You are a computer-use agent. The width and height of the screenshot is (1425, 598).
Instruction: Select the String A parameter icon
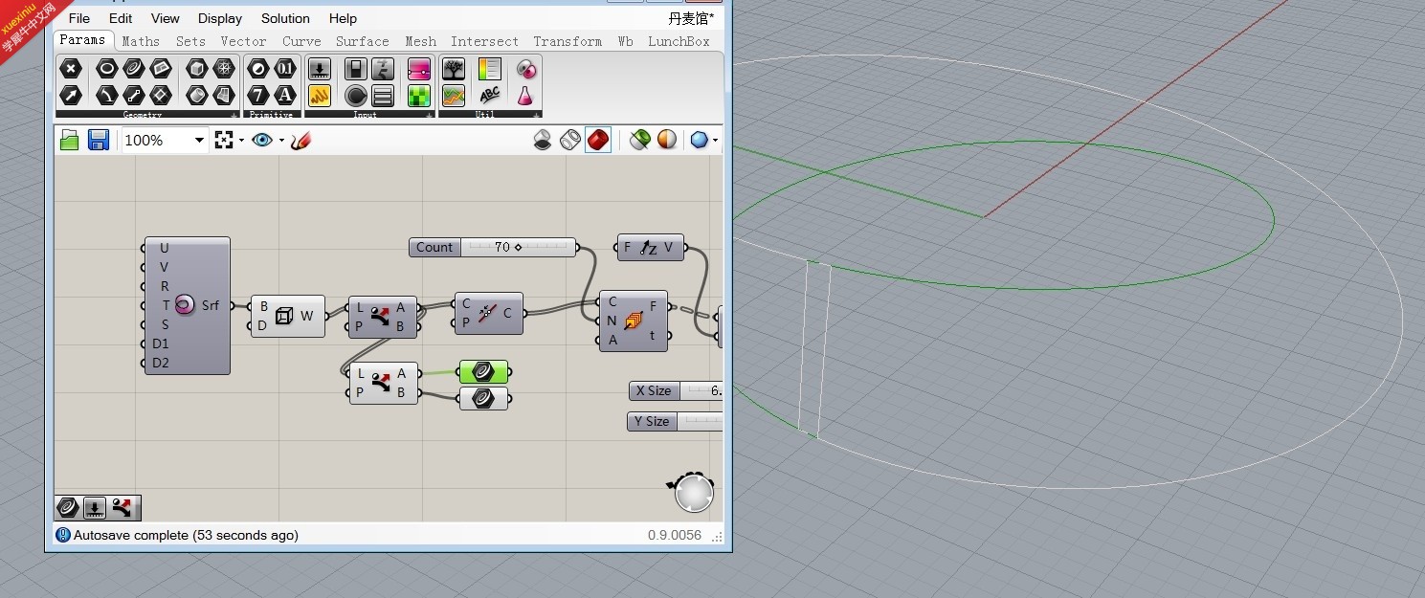[285, 95]
